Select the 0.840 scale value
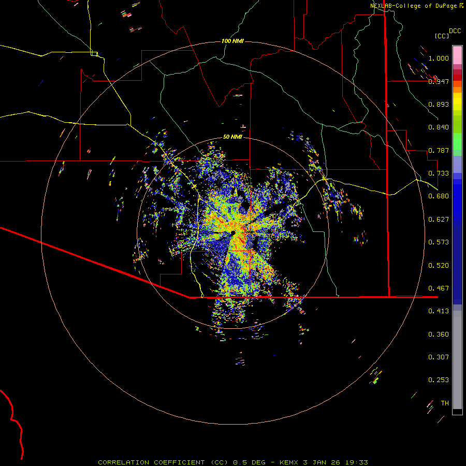The width and height of the screenshot is (466, 466). [x=439, y=127]
